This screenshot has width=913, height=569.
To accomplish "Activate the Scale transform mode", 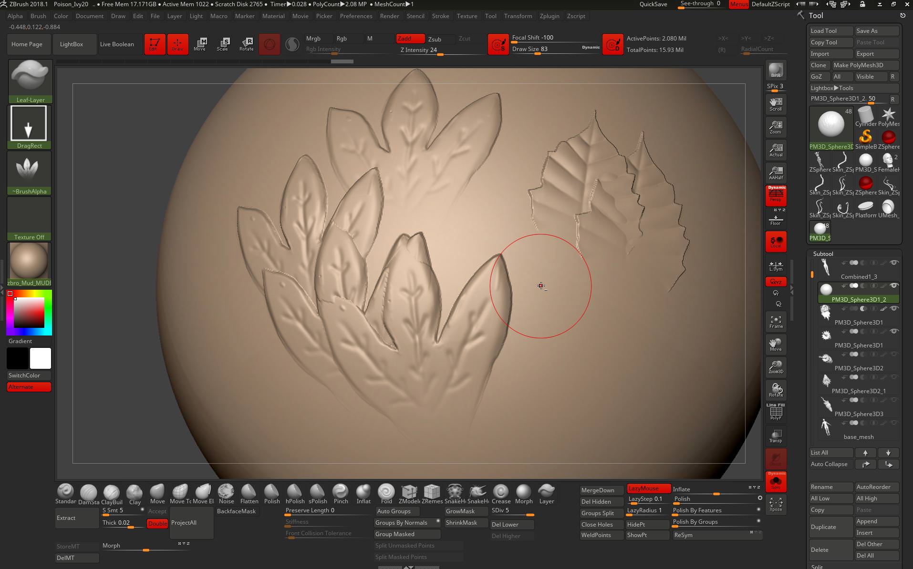I will [223, 44].
